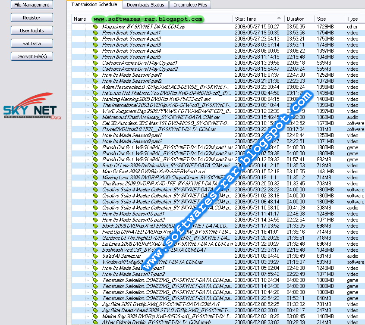Open the File Management button
Image resolution: width=365 pixels, height=325 pixels.
(32, 5)
